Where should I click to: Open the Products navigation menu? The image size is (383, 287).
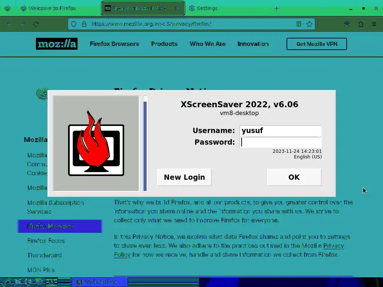[164, 44]
